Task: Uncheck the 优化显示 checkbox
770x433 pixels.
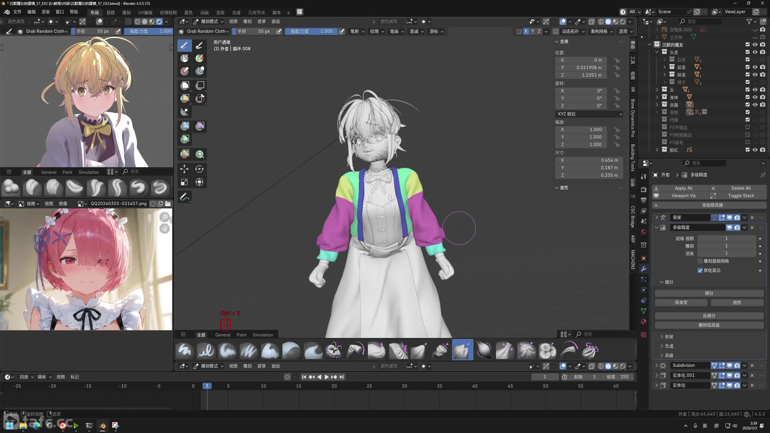Action: (x=700, y=270)
